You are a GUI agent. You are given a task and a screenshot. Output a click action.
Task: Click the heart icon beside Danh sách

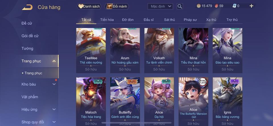point(80,7)
